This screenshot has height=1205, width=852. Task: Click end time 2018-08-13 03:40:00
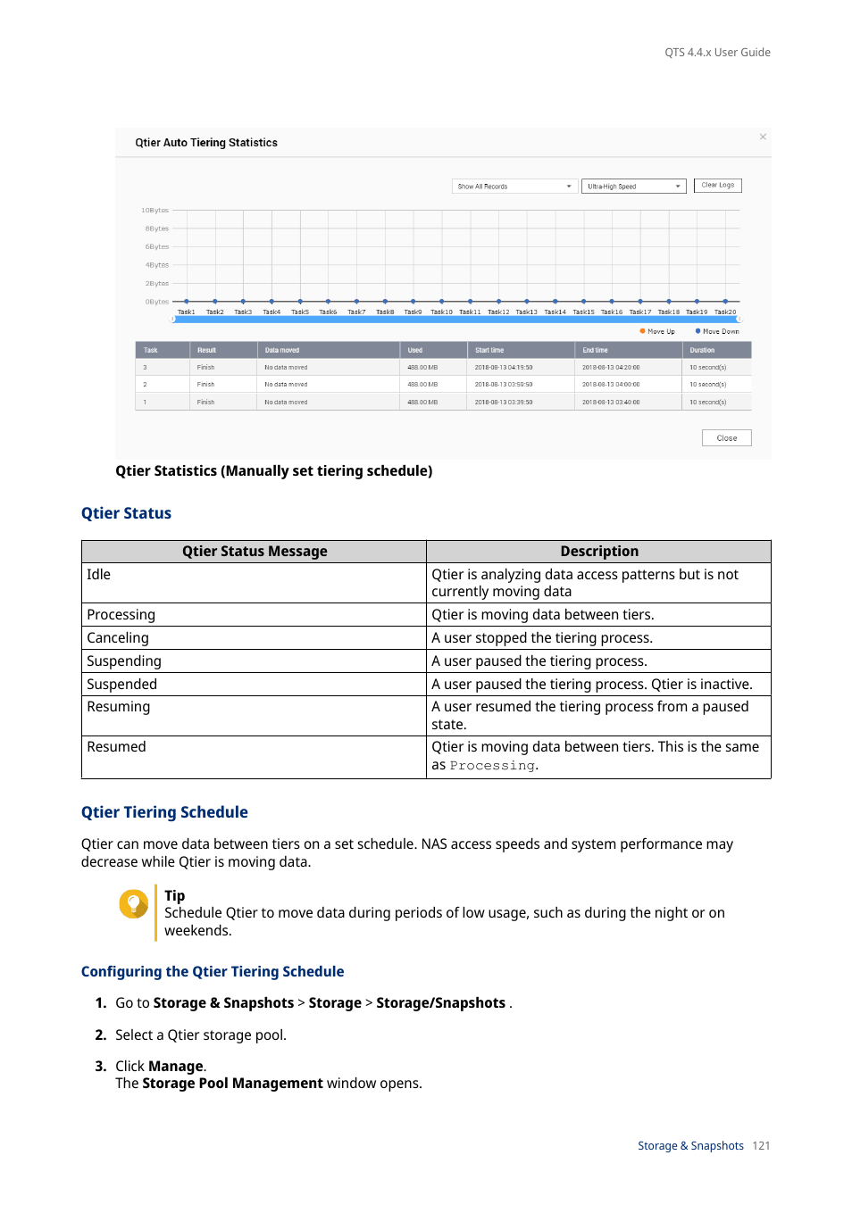coord(611,403)
